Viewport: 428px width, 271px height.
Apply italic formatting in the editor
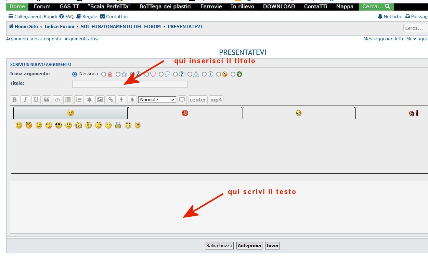click(x=25, y=100)
